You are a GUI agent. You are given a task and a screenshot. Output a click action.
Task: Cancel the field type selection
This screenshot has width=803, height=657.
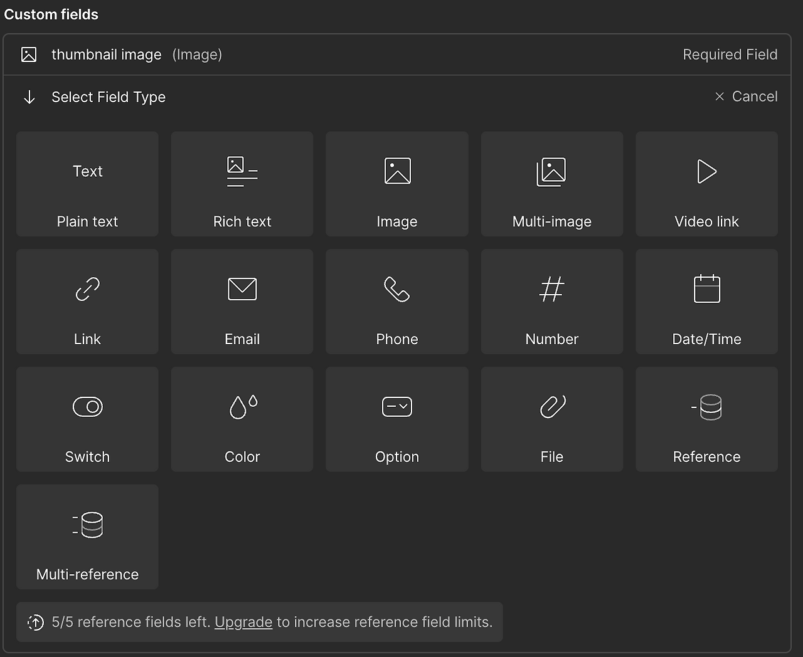pyautogui.click(x=747, y=97)
